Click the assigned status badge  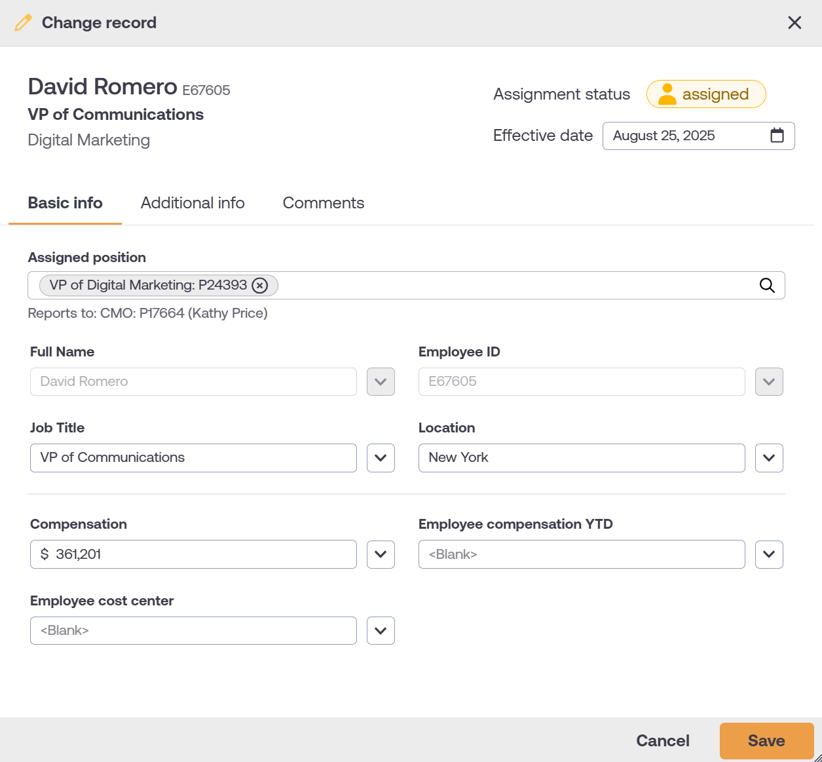coord(706,94)
